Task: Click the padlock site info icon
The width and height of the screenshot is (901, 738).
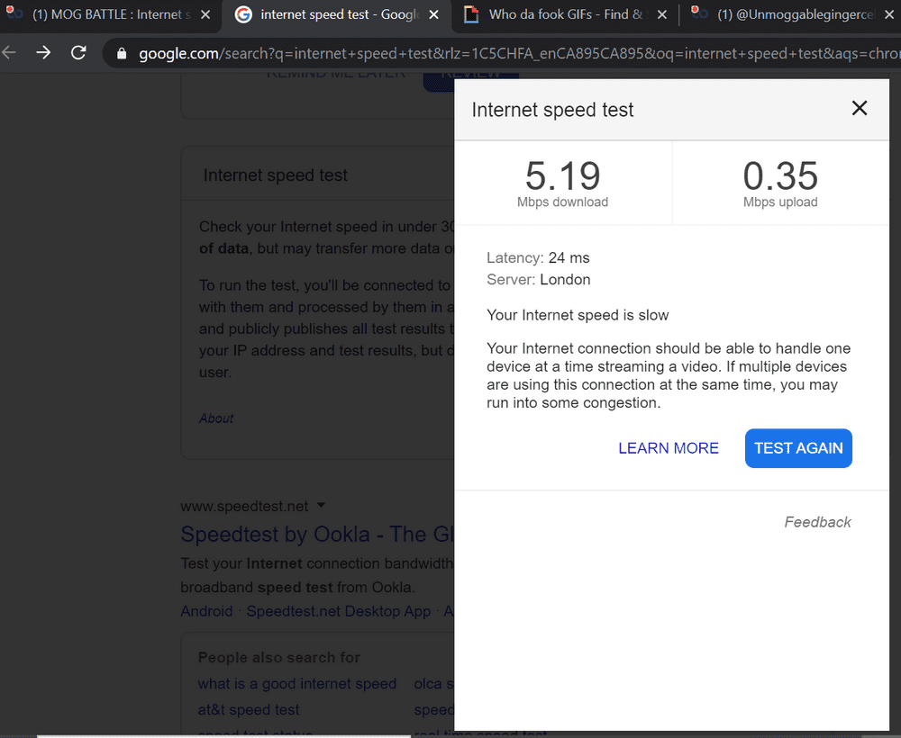Action: tap(122, 53)
